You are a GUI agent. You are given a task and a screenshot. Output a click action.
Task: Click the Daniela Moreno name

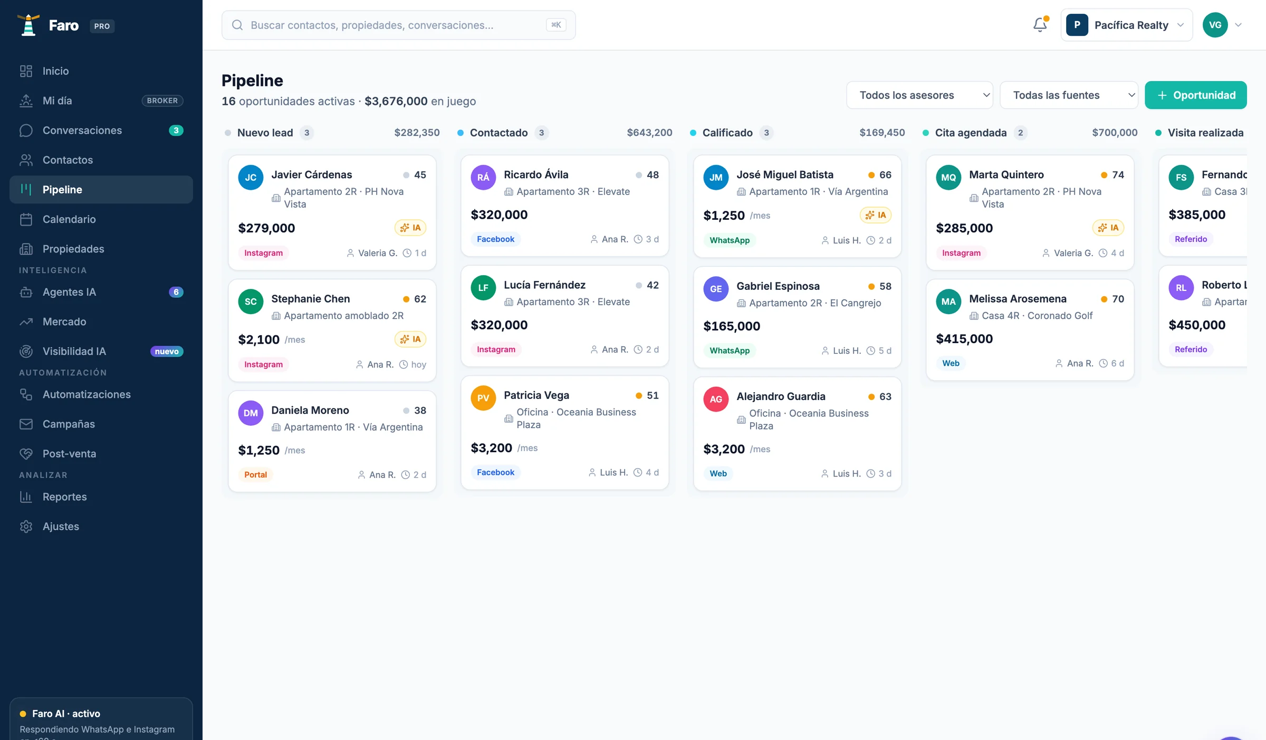coord(310,411)
